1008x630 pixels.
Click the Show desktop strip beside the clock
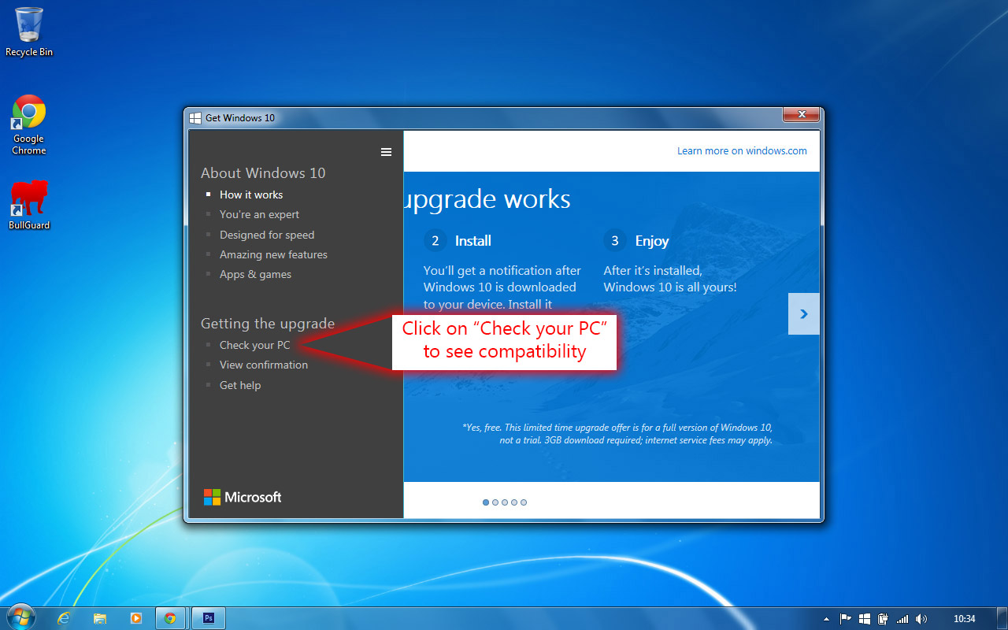click(x=1002, y=618)
